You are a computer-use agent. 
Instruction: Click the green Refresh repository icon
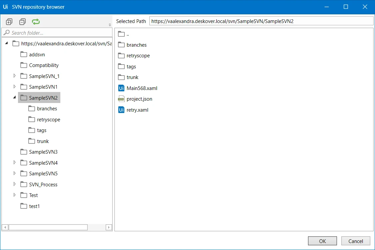tap(36, 22)
